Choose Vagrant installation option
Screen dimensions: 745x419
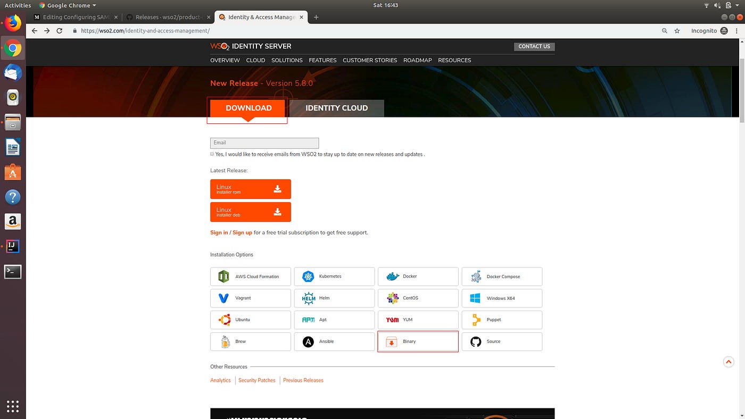point(251,298)
